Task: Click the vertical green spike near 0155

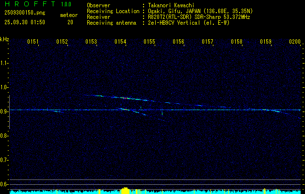Action: point(162,113)
